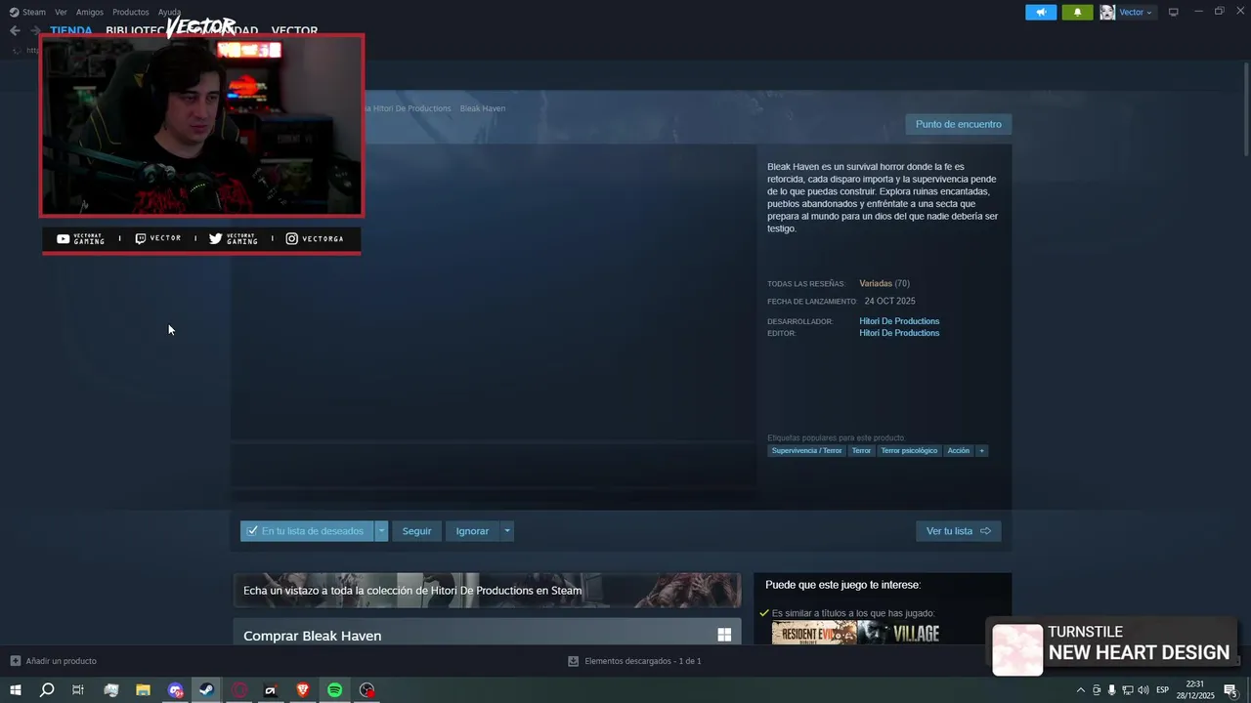The width and height of the screenshot is (1251, 703).
Task: Open the Amigos menu
Action: [x=90, y=12]
